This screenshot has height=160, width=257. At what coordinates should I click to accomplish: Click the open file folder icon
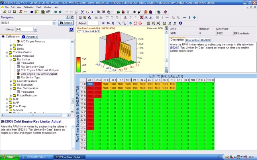(4, 12)
